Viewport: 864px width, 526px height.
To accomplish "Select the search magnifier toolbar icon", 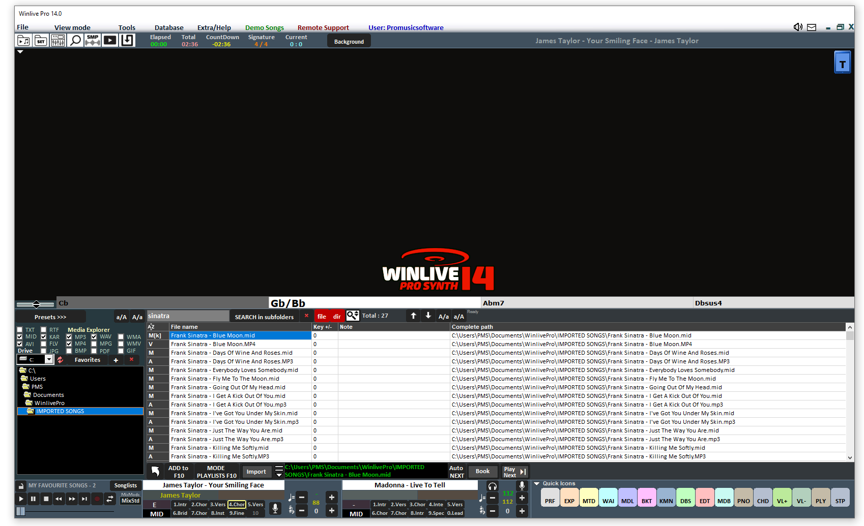I will 75,40.
